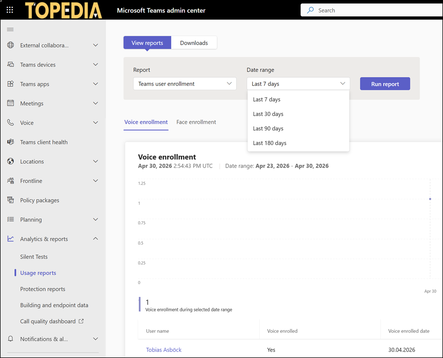The image size is (443, 358).
Task: Choose Last 90 days from the list
Action: click(x=298, y=128)
